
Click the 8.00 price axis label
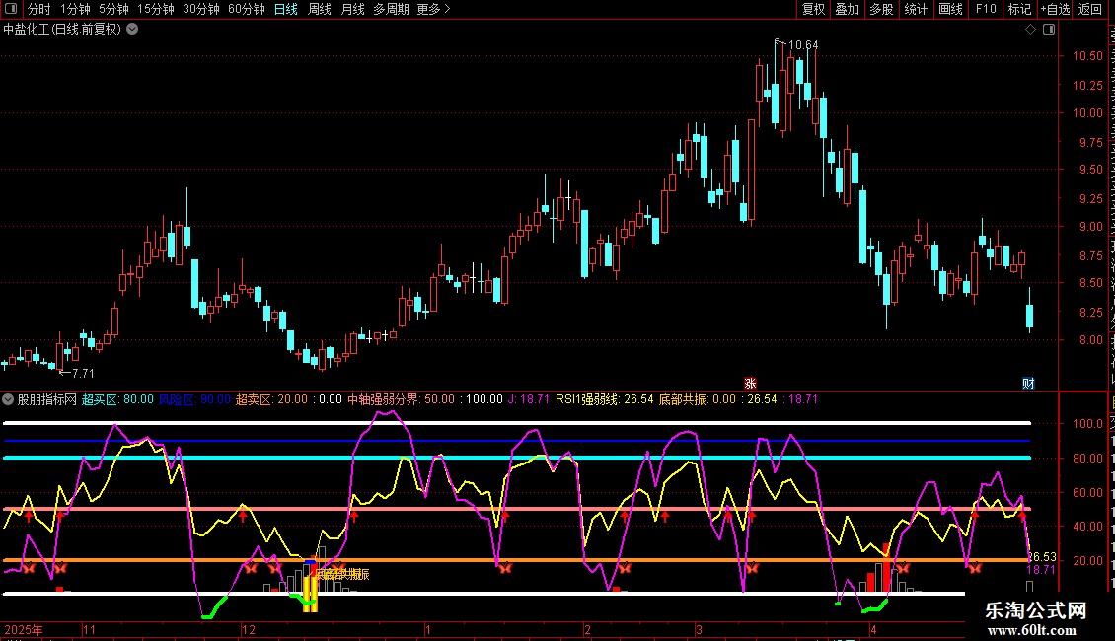click(1090, 339)
